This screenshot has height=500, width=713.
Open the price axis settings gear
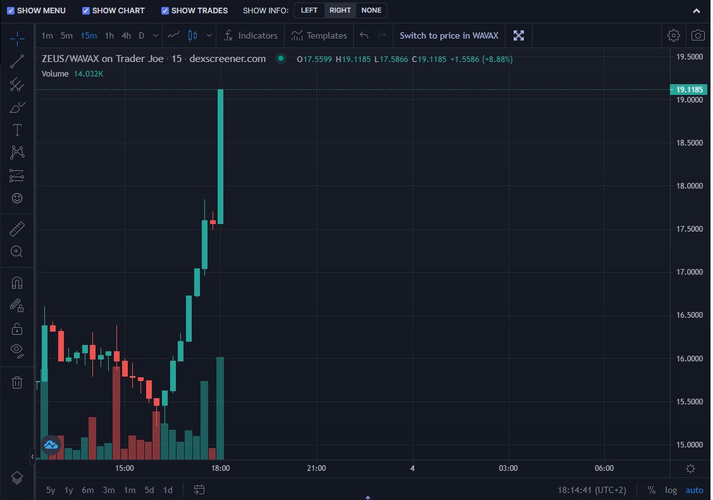point(690,468)
